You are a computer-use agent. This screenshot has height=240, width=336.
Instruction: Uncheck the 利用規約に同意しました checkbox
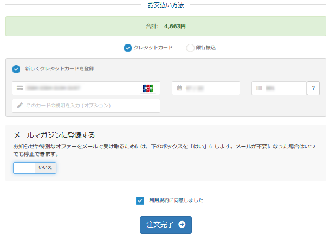tap(140, 200)
